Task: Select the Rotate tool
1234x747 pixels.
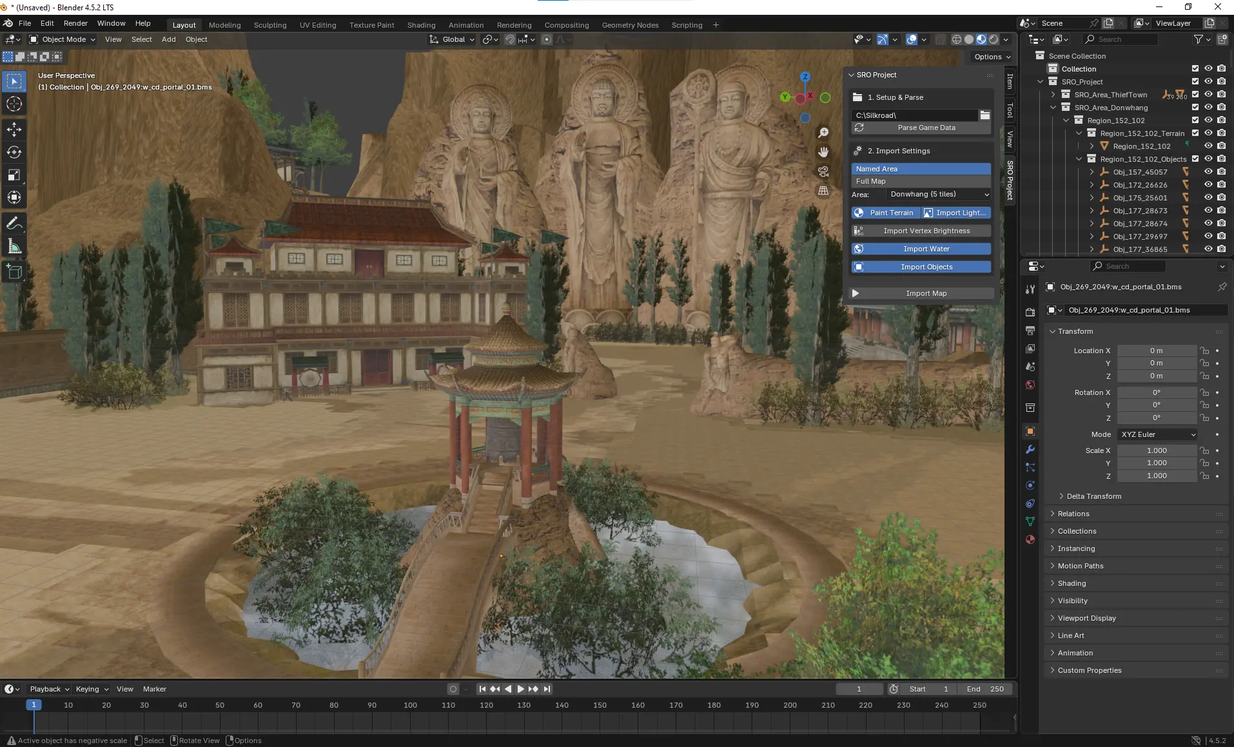Action: coord(14,152)
